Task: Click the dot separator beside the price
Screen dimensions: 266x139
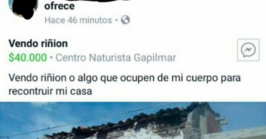Action: tap(52, 58)
